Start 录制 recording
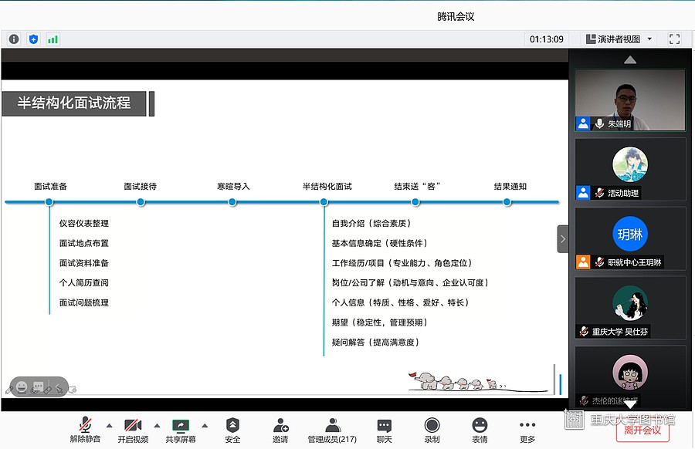This screenshot has height=449, width=695. click(x=432, y=430)
